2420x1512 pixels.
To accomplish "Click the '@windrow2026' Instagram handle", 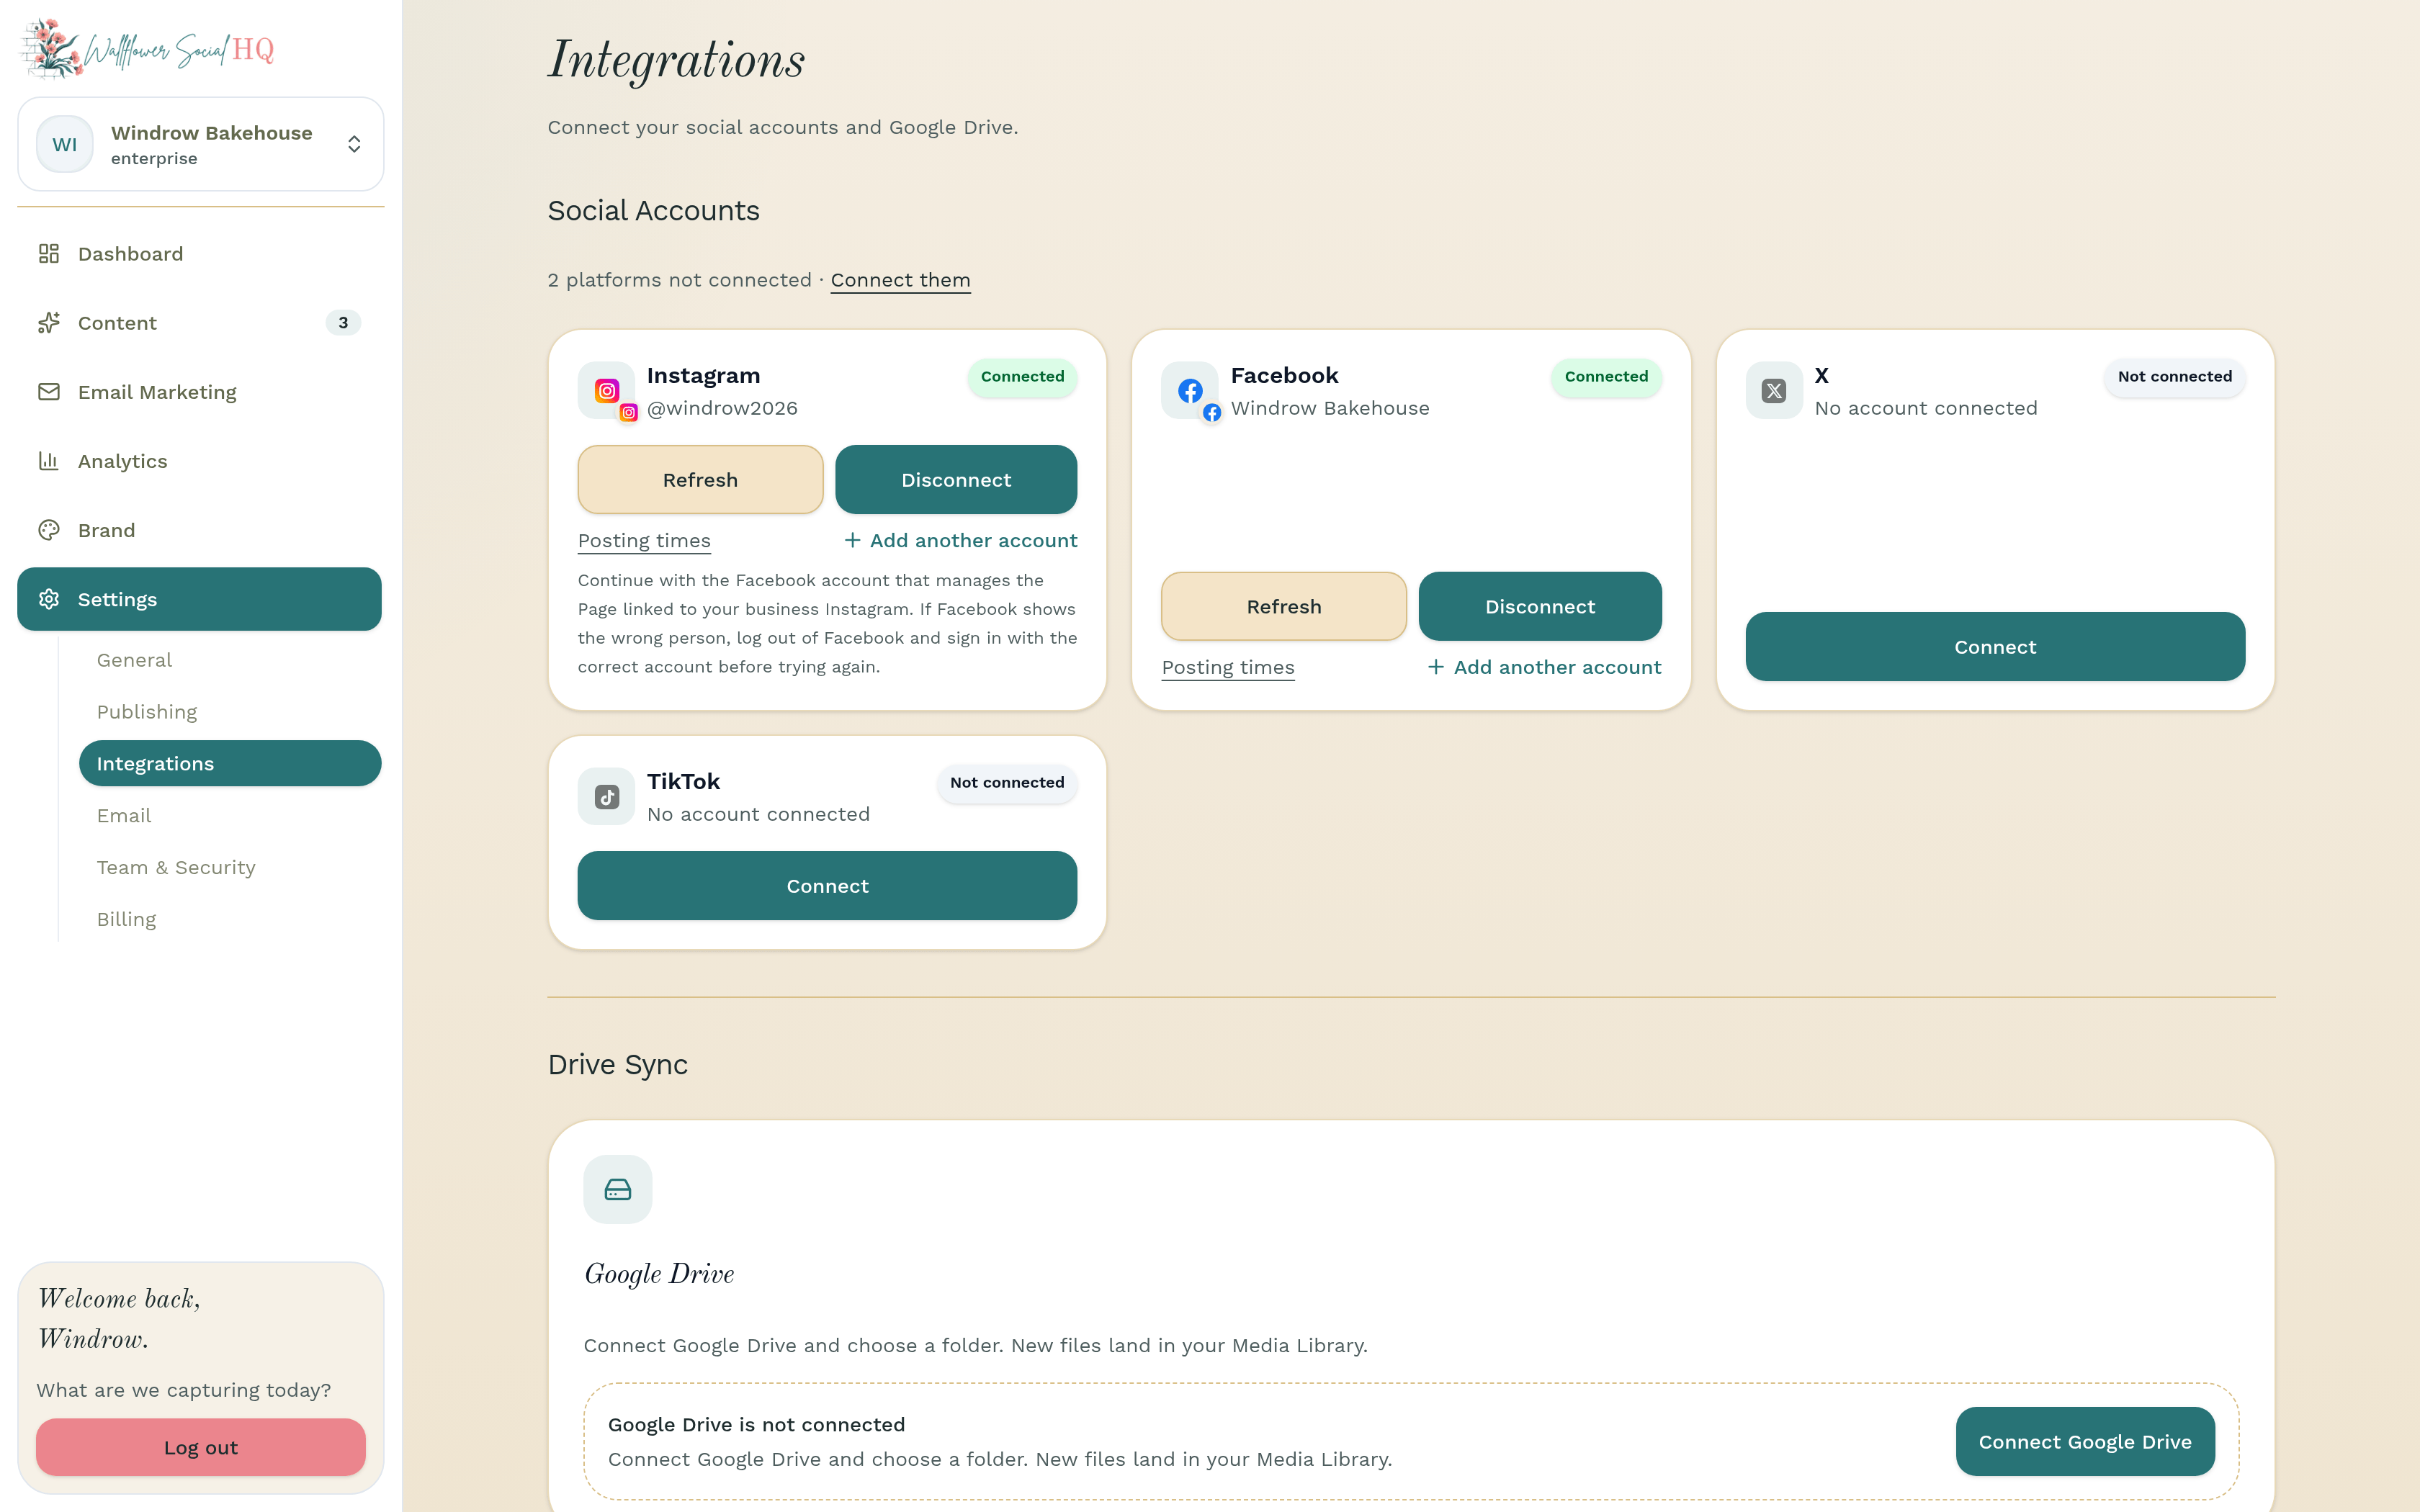I will click(x=722, y=409).
